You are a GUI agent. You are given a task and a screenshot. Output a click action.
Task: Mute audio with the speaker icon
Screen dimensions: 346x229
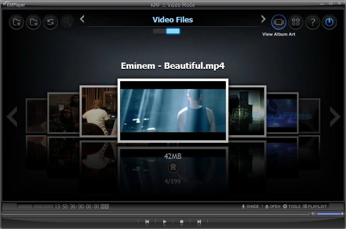pos(313,213)
